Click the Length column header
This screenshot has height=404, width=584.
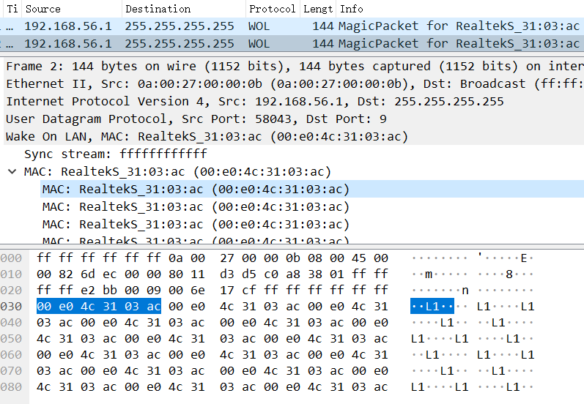point(317,9)
